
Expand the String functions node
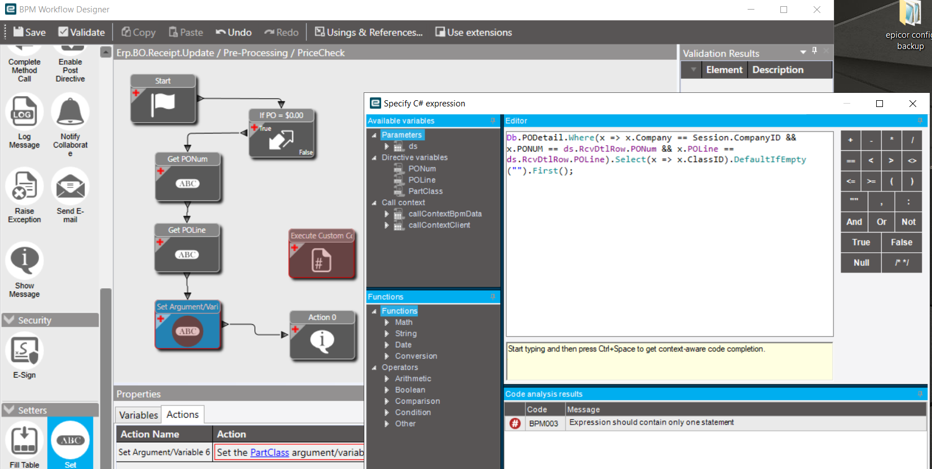[387, 334]
